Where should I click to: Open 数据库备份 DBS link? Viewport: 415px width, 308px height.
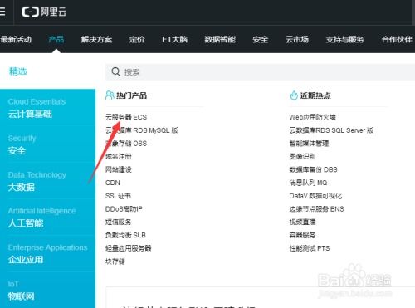pos(314,169)
